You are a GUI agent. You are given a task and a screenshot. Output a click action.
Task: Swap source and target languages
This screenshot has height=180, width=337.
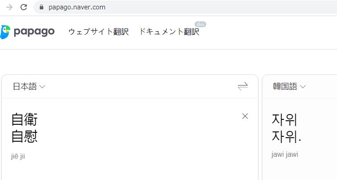243,86
